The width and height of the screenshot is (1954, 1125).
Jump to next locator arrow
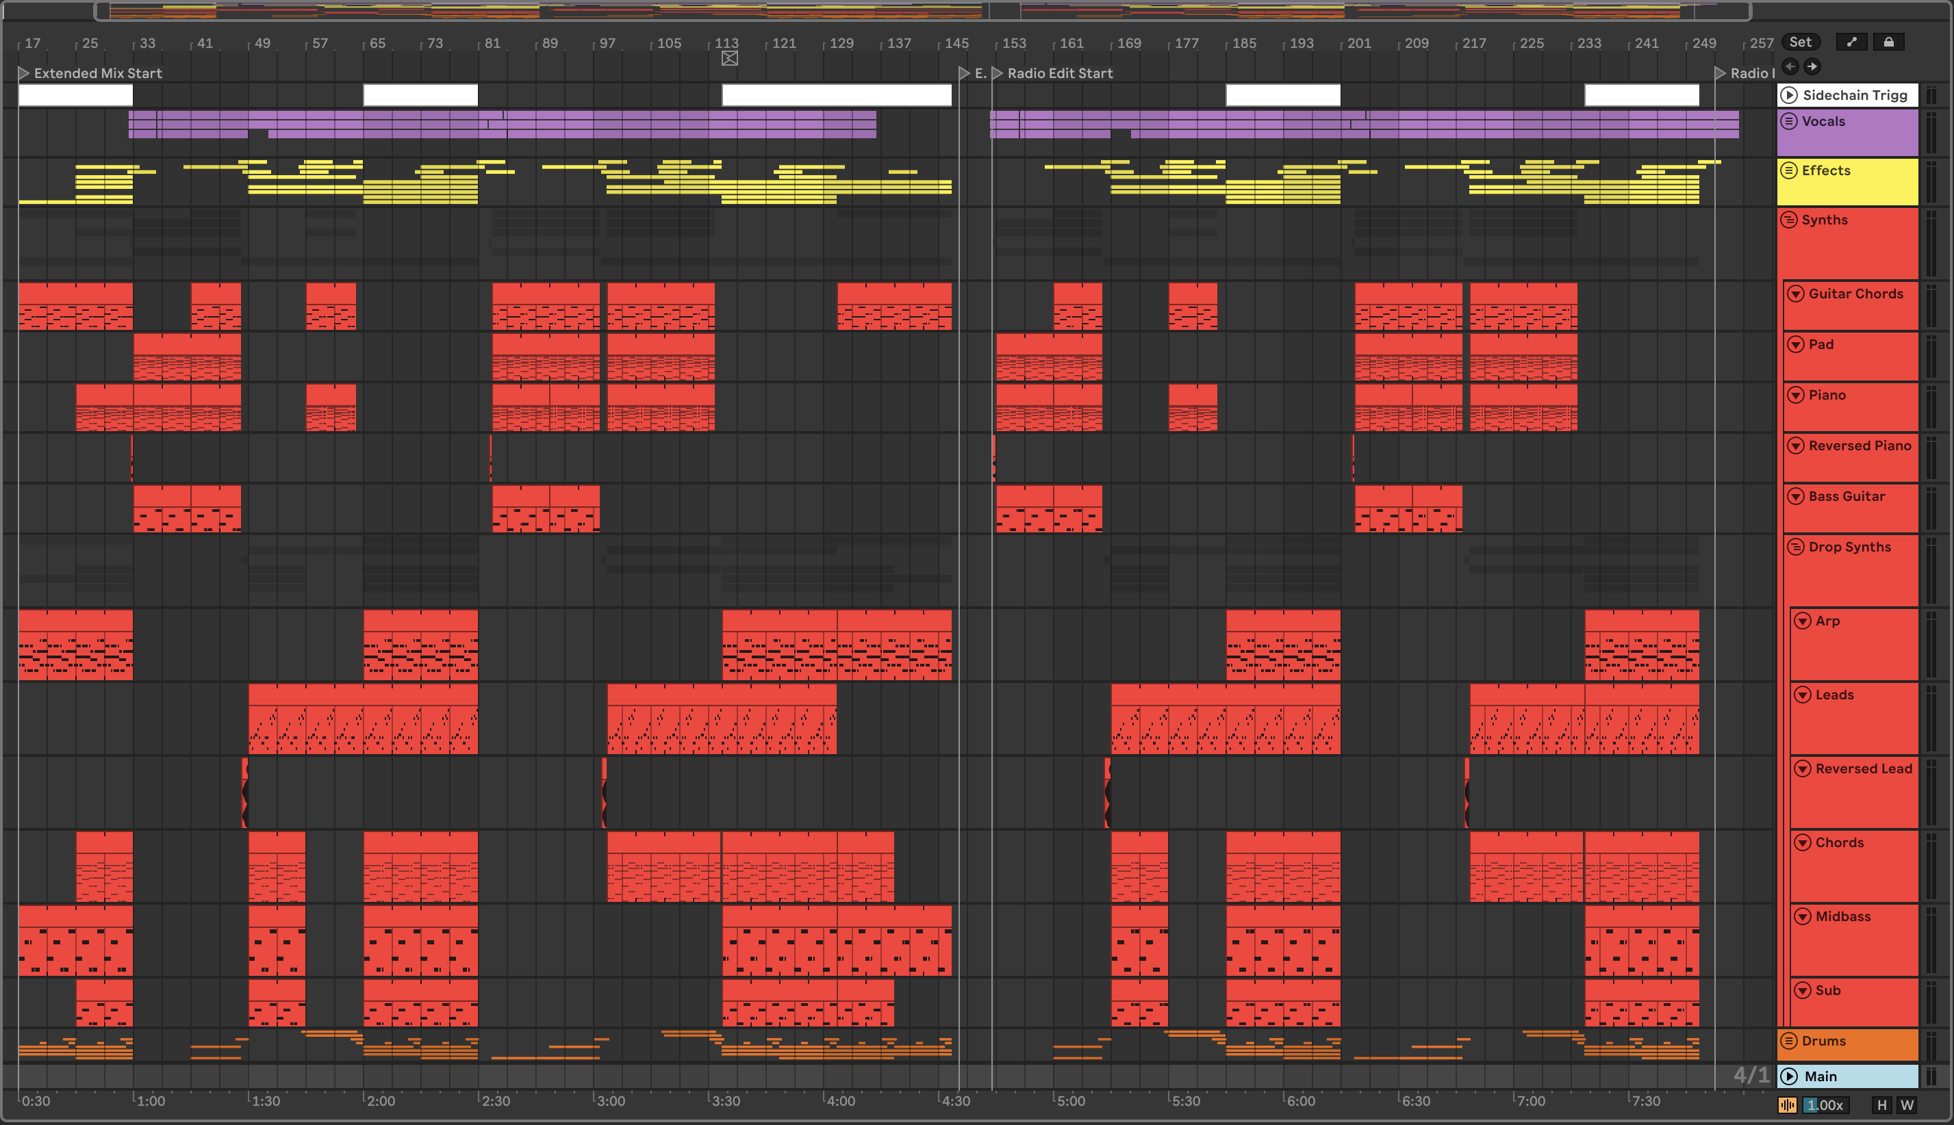tap(1812, 66)
